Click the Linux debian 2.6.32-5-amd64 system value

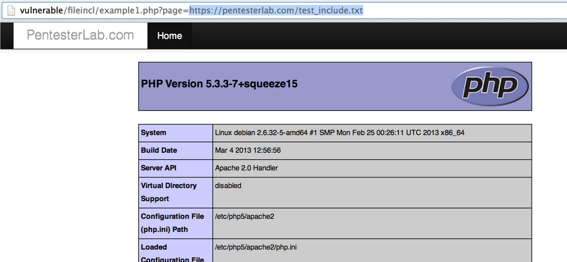coord(340,133)
